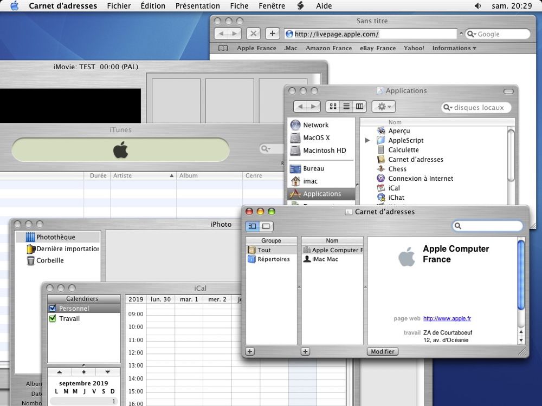Click the Address Book card scrollbar thumb
The width and height of the screenshot is (542, 406).
click(521, 274)
